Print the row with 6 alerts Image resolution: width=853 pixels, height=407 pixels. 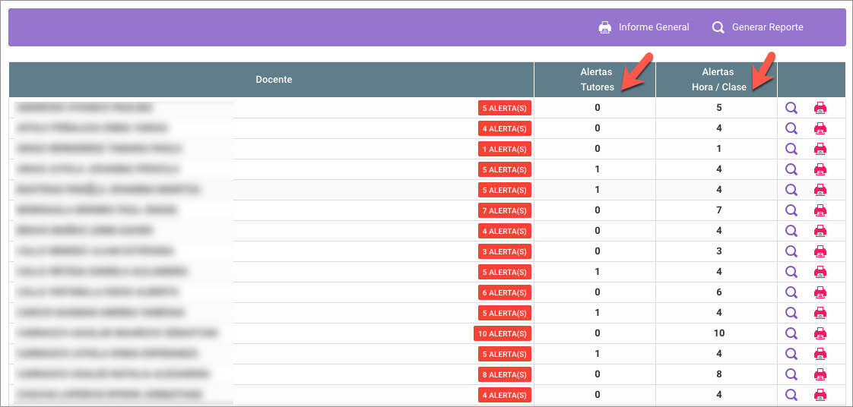(x=820, y=292)
